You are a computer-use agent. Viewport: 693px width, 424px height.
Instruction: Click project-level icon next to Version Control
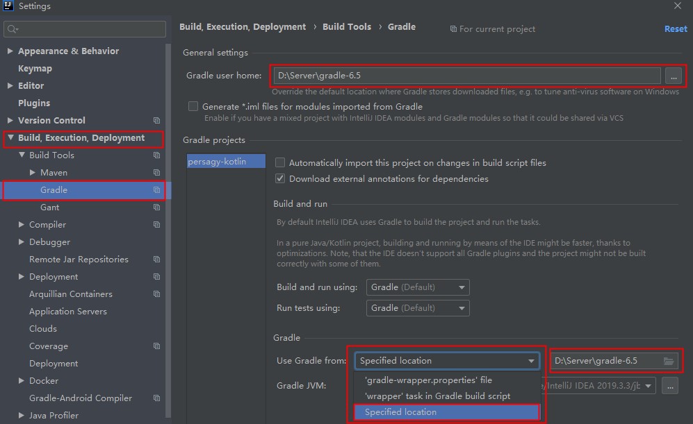coord(156,121)
